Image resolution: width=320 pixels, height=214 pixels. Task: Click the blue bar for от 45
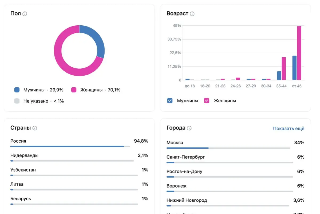pyautogui.click(x=294, y=68)
